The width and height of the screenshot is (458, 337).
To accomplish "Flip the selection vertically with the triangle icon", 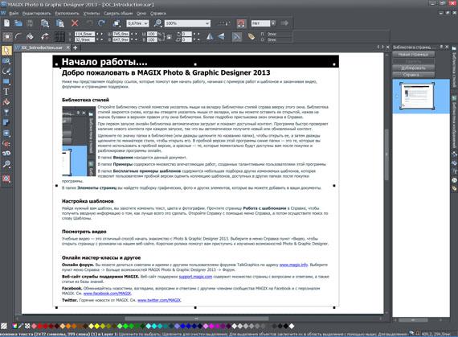I will (x=222, y=36).
